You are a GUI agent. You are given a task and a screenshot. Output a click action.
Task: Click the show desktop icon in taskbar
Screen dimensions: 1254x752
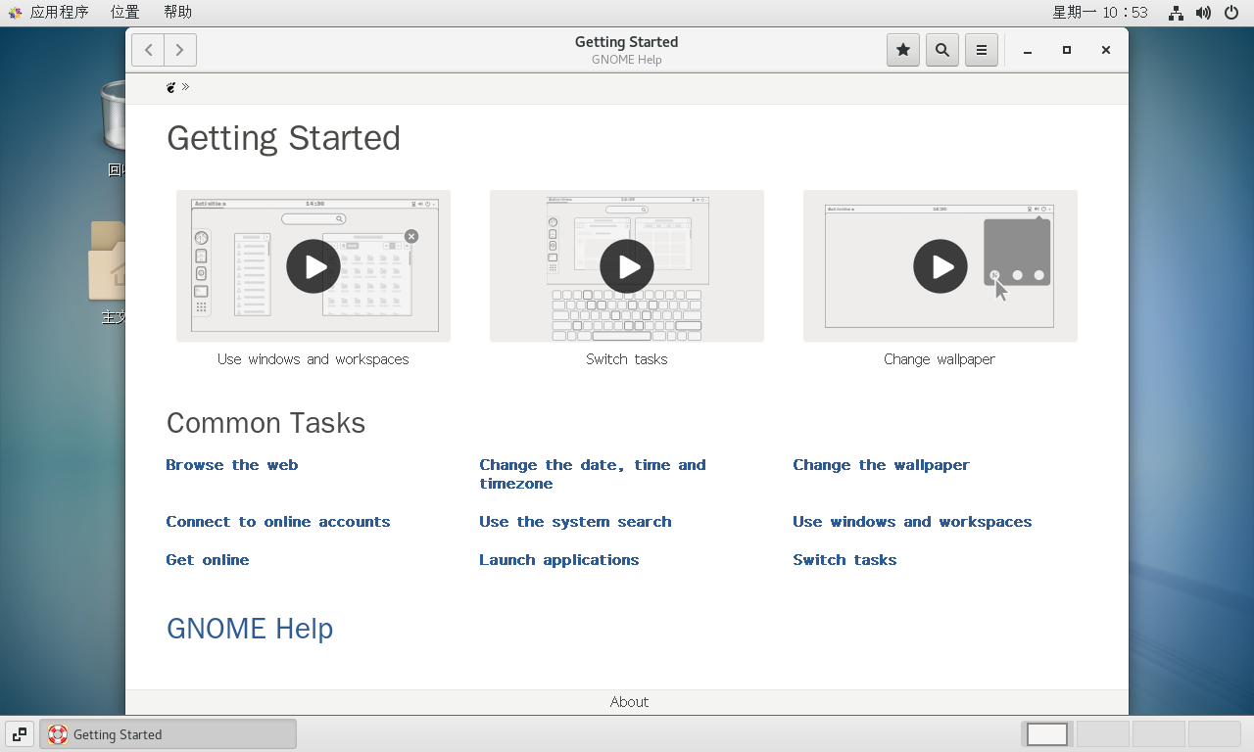click(x=19, y=734)
